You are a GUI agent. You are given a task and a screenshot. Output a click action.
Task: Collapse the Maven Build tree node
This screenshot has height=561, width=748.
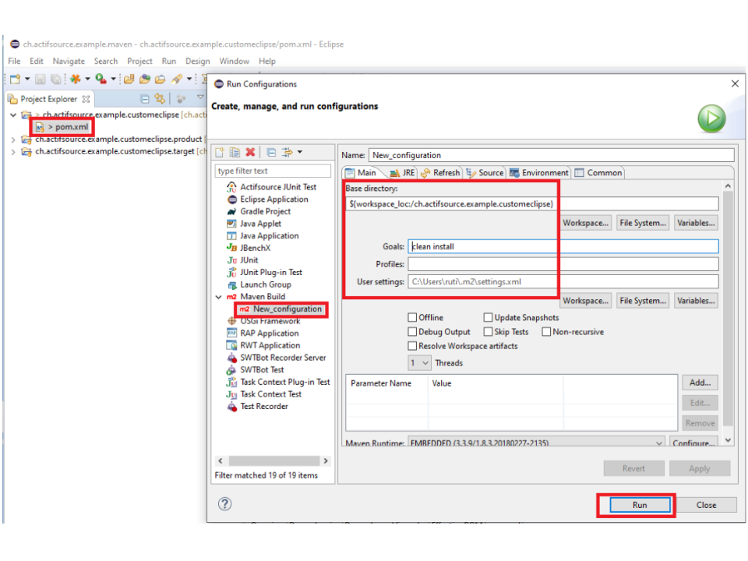pyautogui.click(x=219, y=297)
